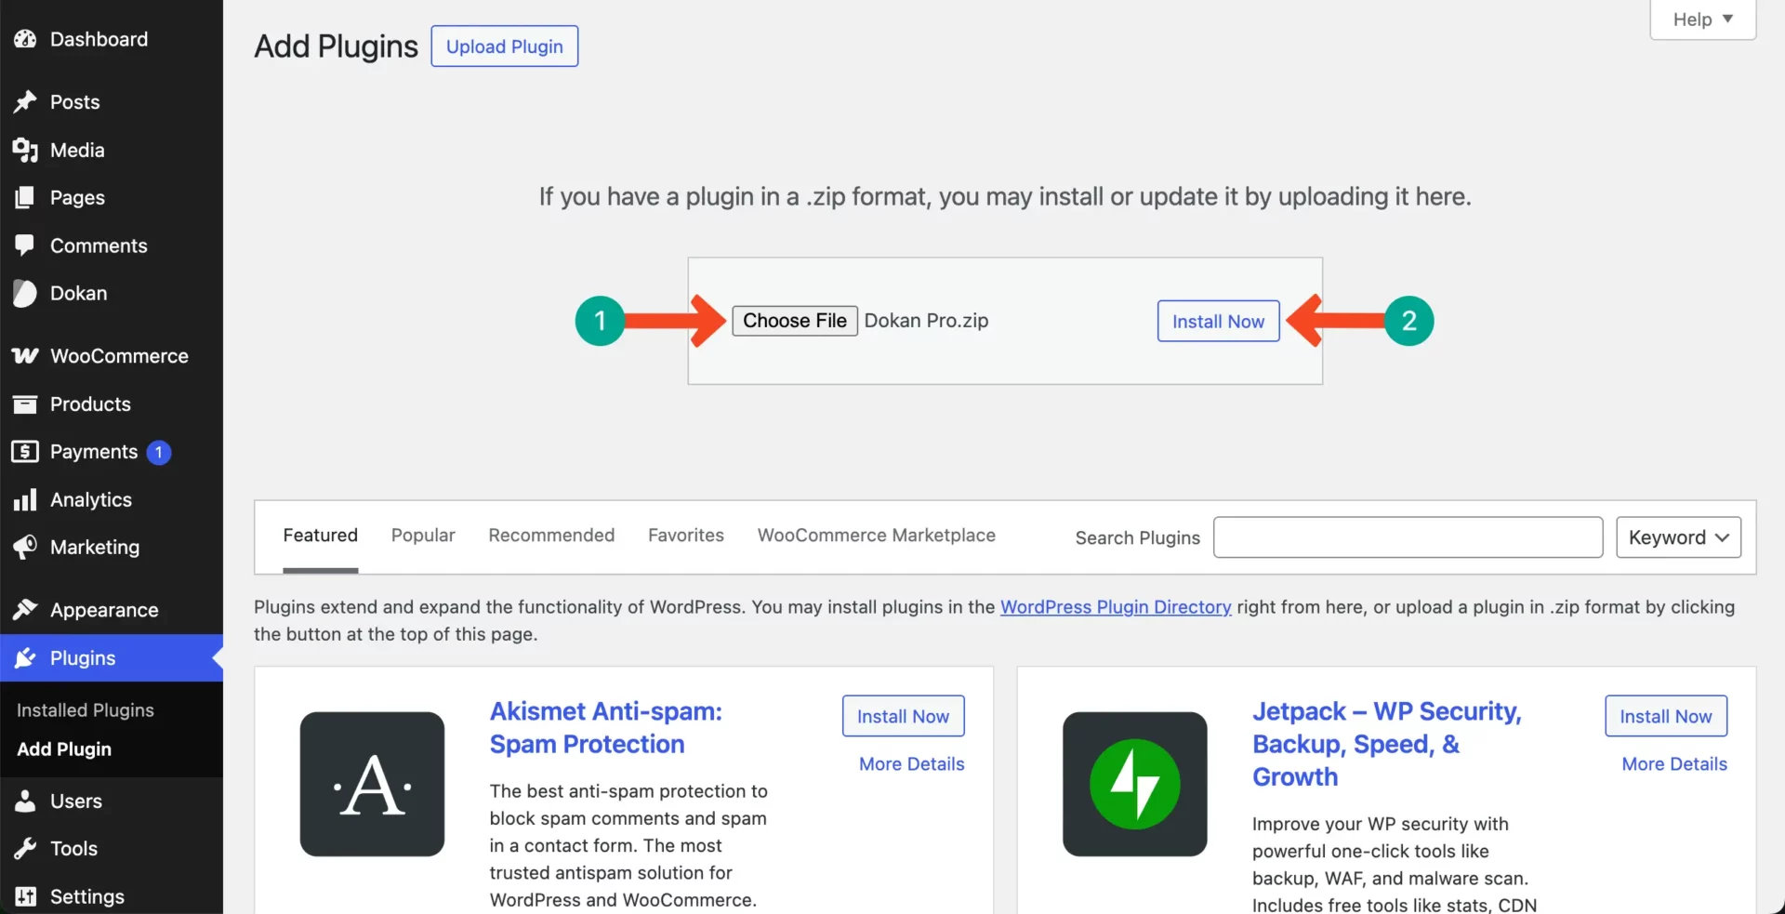
Task: Open the Analytics menu label
Action: [x=91, y=500]
